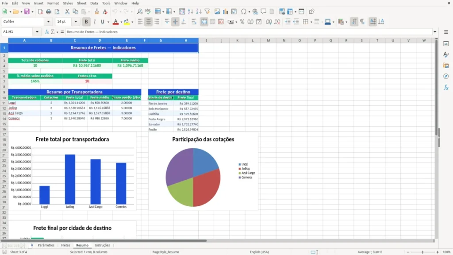Apply yellow background color swatch

[127, 22]
